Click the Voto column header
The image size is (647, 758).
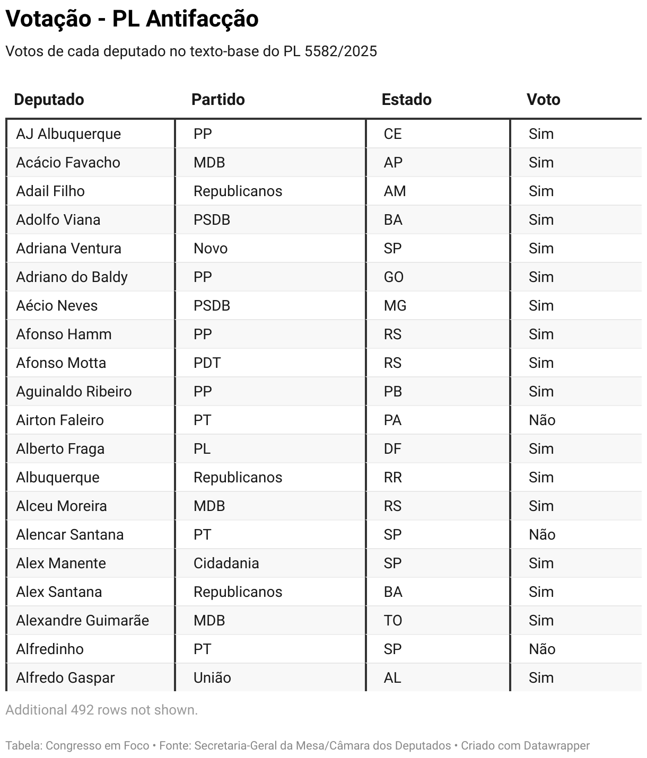(x=543, y=100)
